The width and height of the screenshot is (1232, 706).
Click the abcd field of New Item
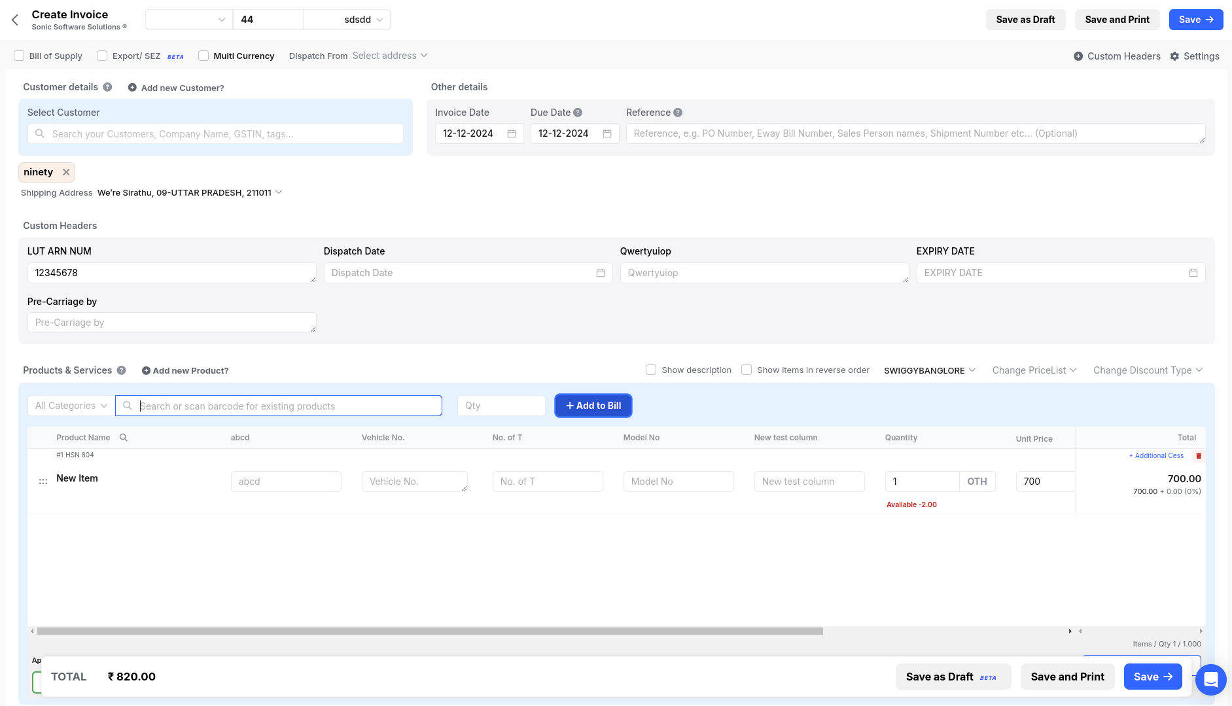tap(286, 482)
